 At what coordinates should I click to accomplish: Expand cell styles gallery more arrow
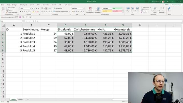[x=123, y=12]
